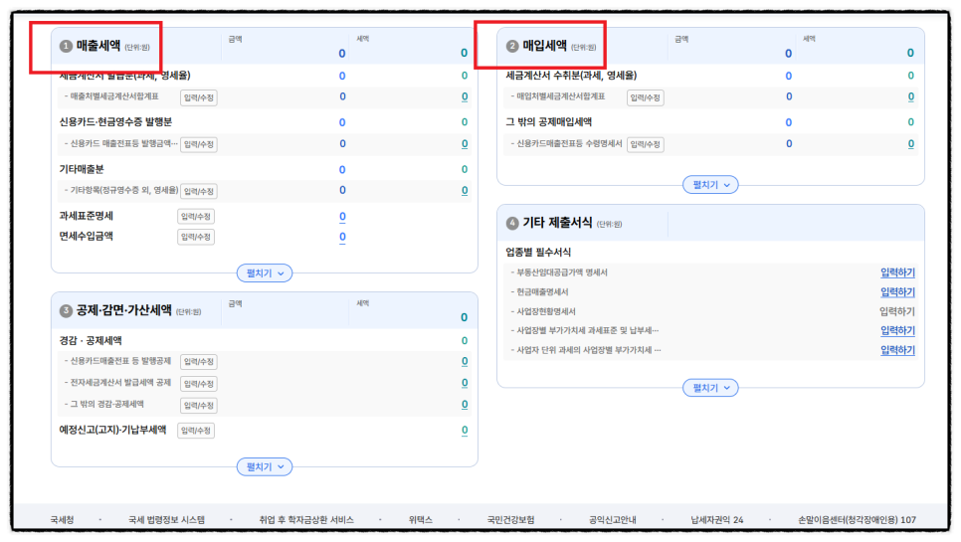Click the 현금매출명세서 item text
Screen dimensions: 961x542
(542, 292)
